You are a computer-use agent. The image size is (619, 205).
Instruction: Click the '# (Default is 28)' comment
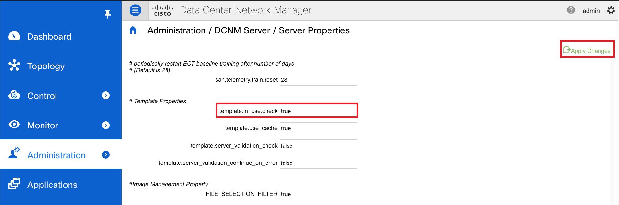click(150, 70)
